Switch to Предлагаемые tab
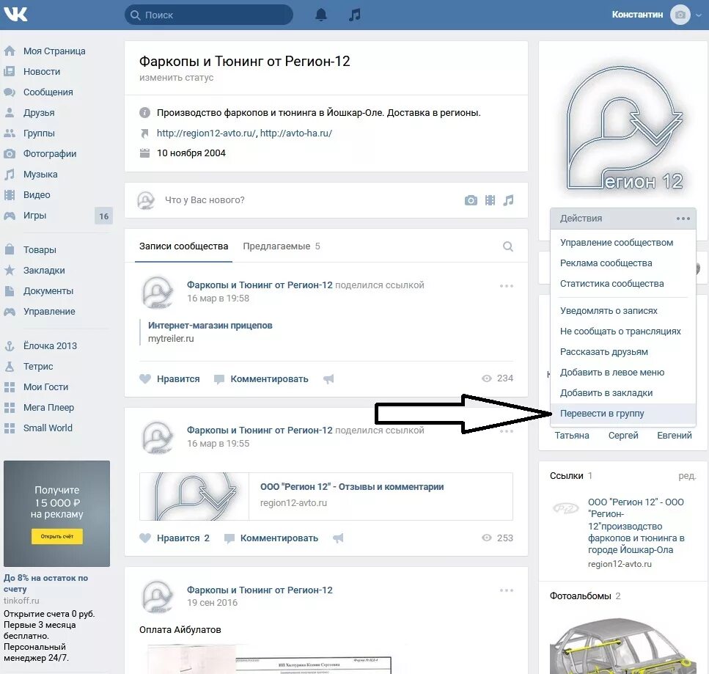The width and height of the screenshot is (709, 674). point(282,246)
